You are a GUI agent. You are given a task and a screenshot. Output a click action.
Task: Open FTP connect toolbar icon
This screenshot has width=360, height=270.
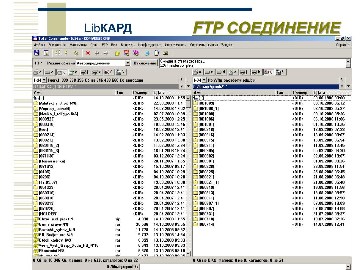(127, 53)
